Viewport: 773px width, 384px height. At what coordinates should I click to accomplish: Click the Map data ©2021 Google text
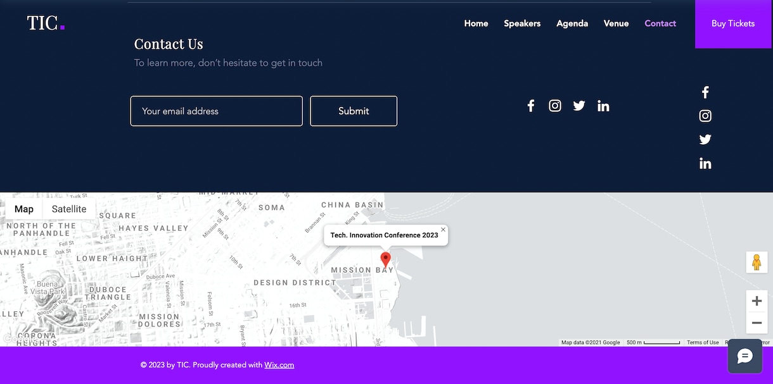click(x=591, y=342)
